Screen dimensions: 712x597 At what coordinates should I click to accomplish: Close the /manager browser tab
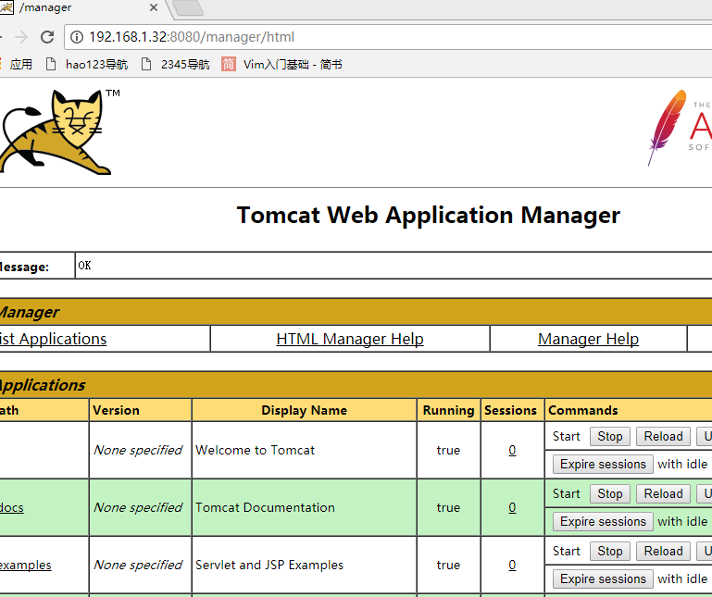pyautogui.click(x=154, y=7)
